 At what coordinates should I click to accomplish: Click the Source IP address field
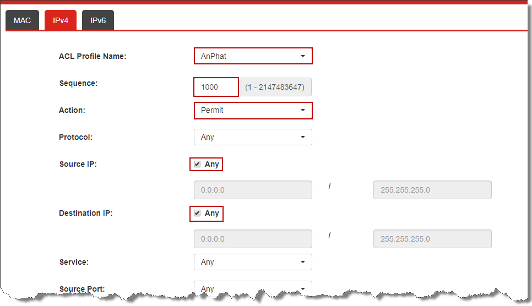click(x=253, y=190)
